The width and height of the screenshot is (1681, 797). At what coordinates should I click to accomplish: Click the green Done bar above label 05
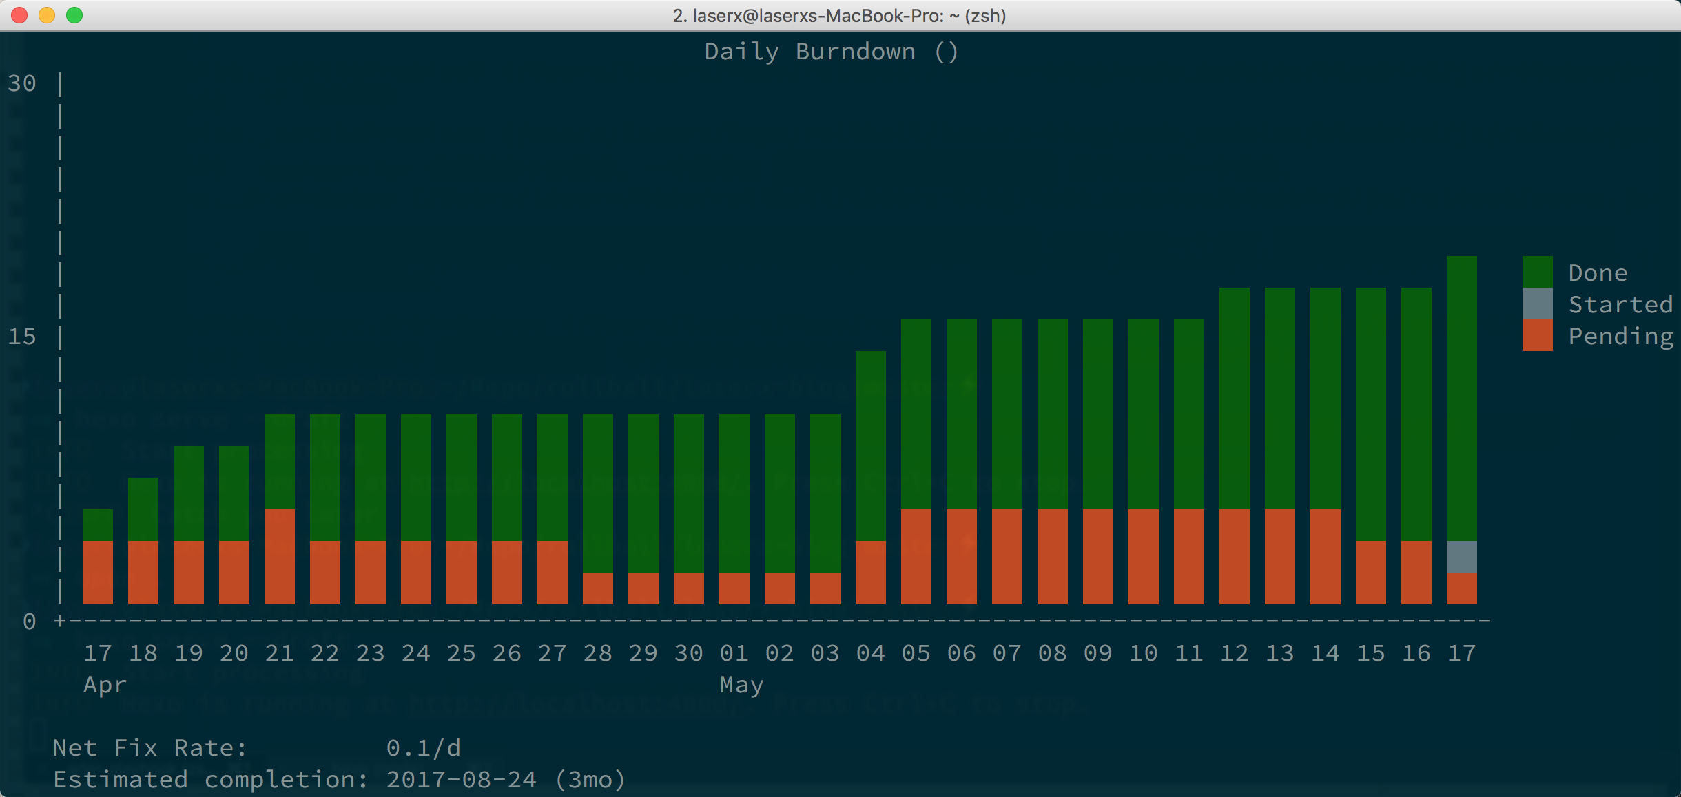916,414
